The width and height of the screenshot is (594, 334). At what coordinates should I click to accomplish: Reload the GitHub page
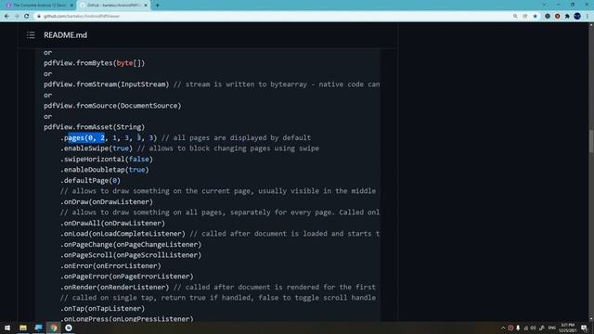(27, 17)
